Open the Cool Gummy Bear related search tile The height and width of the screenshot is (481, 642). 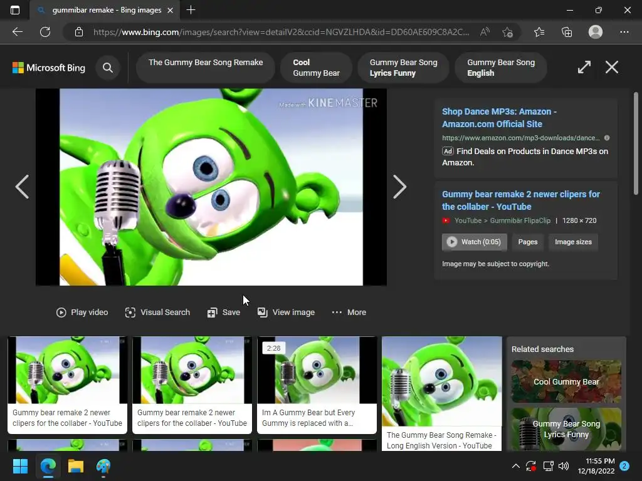point(566,381)
